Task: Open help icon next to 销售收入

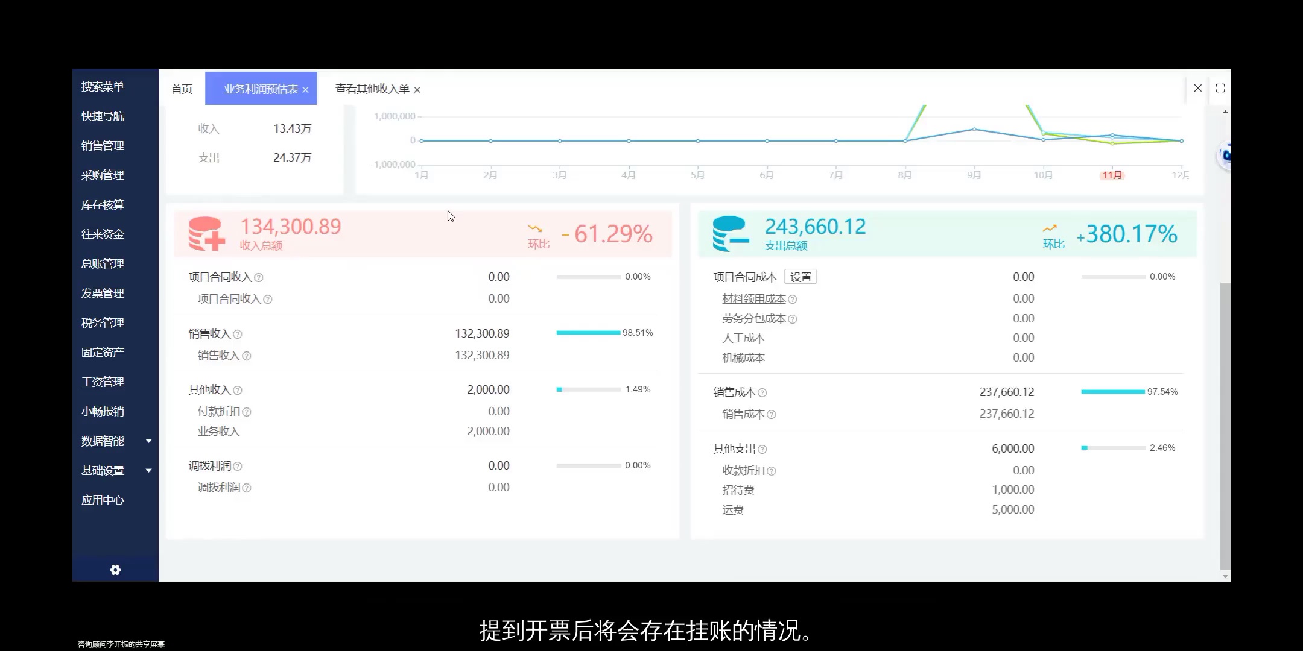Action: 238,334
